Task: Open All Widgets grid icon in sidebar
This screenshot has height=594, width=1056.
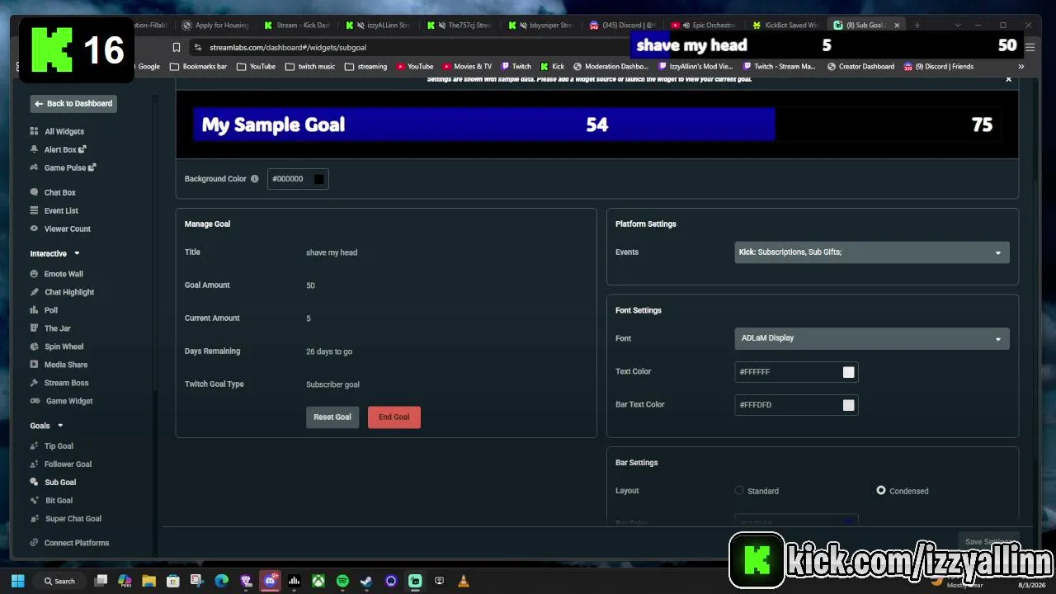Action: 34,131
